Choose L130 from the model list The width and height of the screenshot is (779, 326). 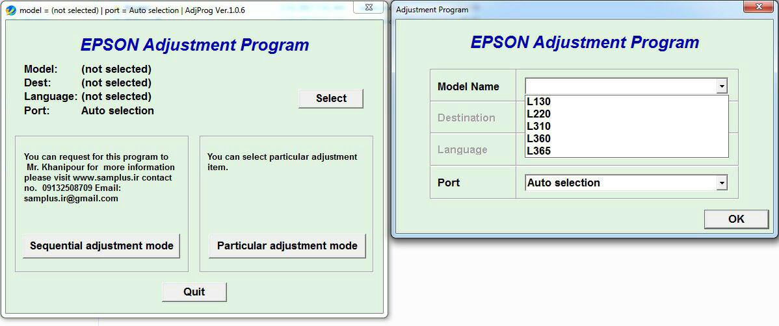tap(626, 102)
